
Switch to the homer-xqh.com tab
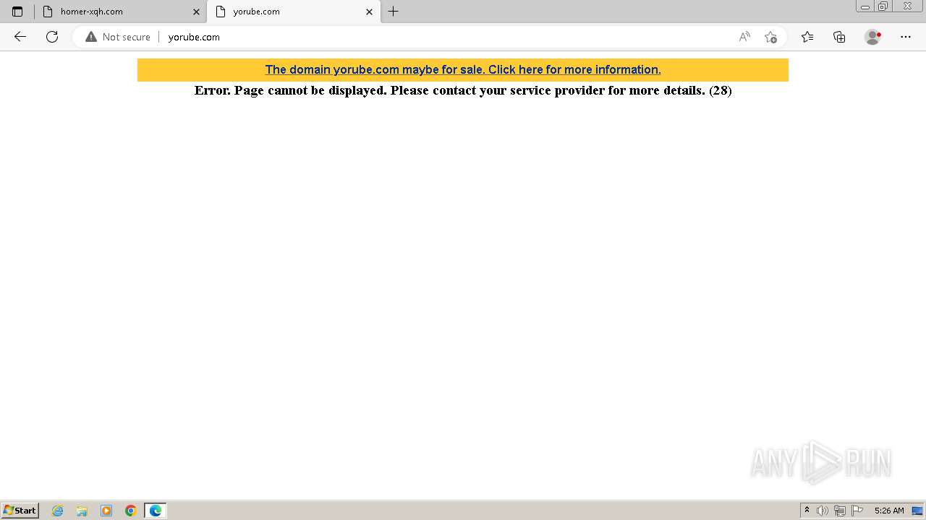click(x=119, y=12)
